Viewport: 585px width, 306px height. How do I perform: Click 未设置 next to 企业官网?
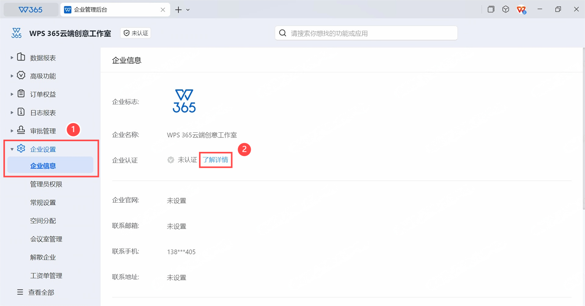click(x=177, y=200)
